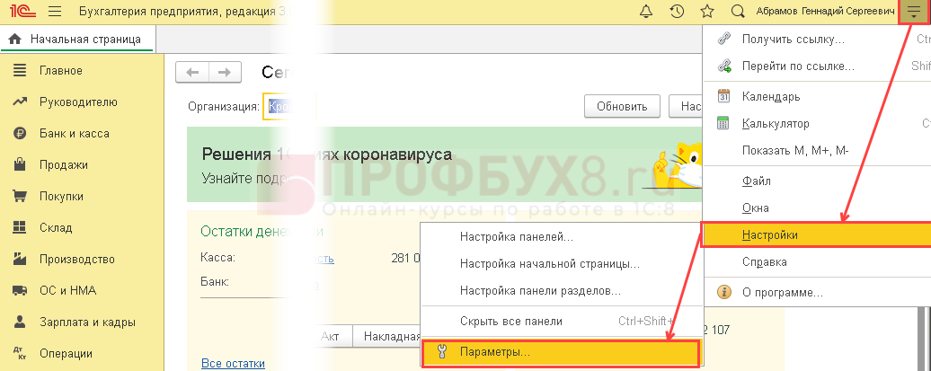Viewport: 931px width, 371px height.
Task: Open the service menu dropdown arrow
Action: (x=914, y=13)
